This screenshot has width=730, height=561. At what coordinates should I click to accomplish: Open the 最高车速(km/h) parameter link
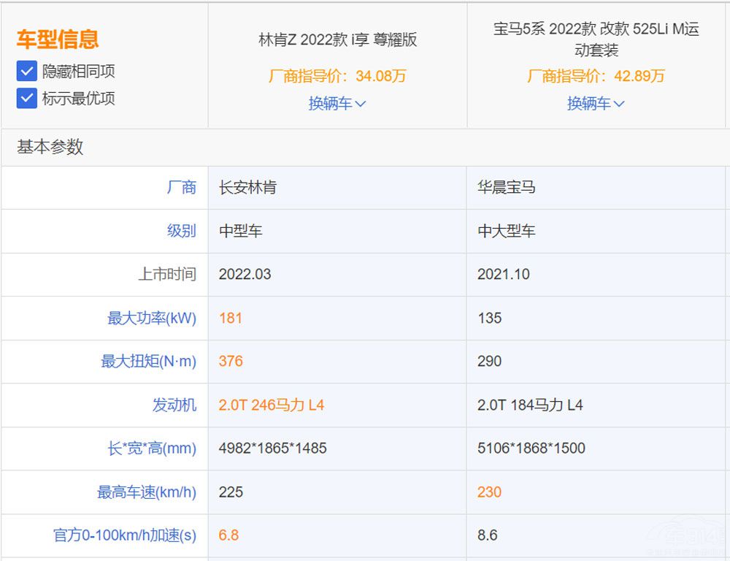point(145,492)
